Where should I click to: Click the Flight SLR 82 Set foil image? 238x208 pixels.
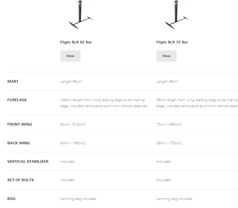[80, 16]
